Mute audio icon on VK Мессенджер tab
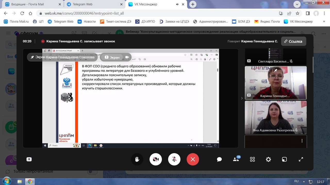 (x=177, y=4)
